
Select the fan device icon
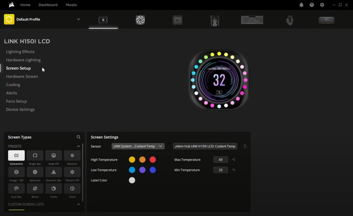(141, 20)
